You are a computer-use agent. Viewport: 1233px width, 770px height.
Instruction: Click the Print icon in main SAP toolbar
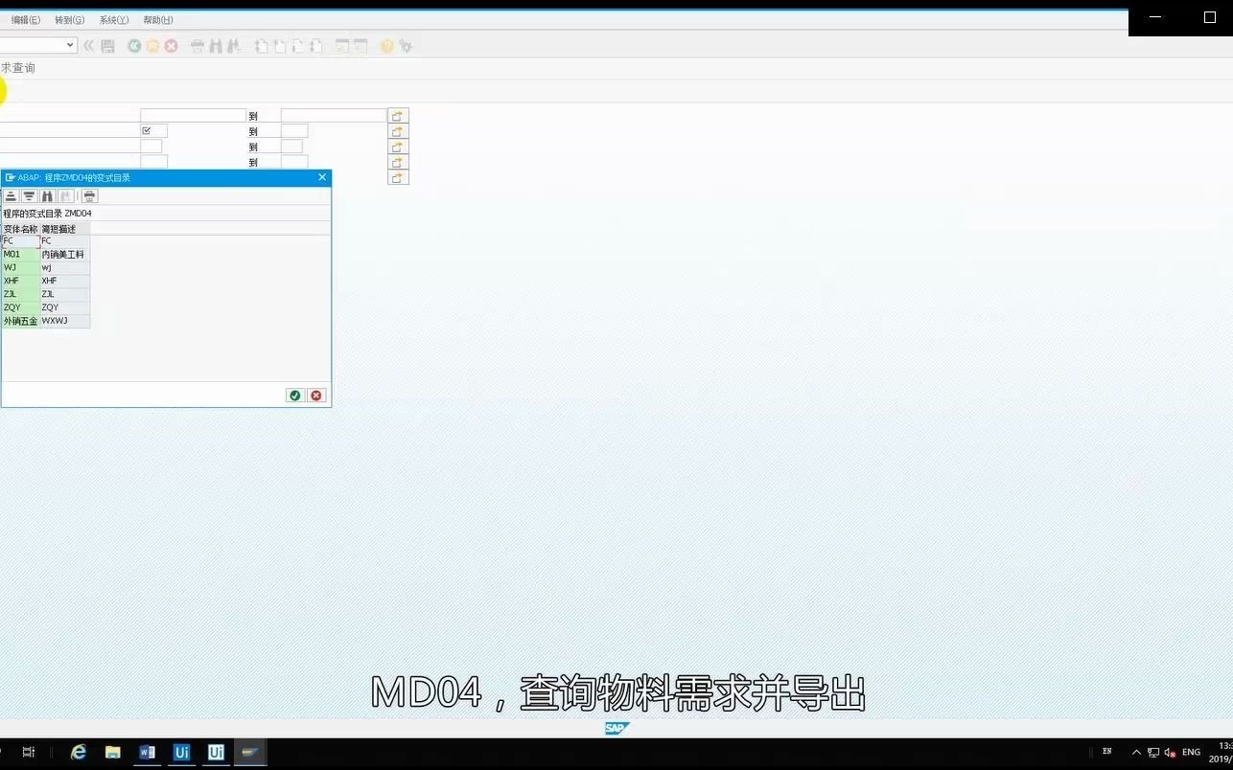(x=198, y=46)
